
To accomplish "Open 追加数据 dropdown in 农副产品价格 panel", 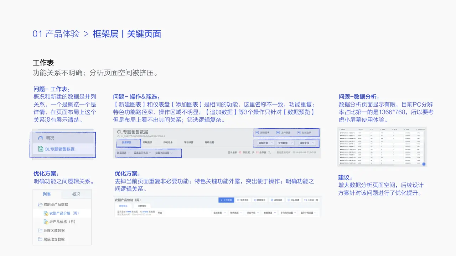I will click(x=220, y=213).
